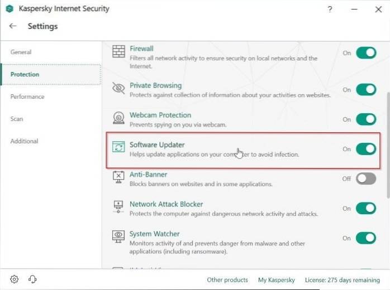Switch off Webcam Protection
Viewport: 390px width, 290px height.
(x=366, y=119)
